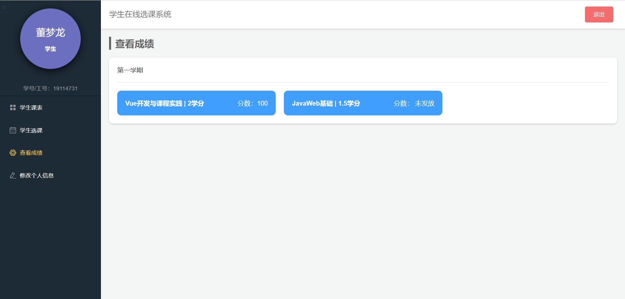Log out with the red 退出 button
Viewport: 625px width, 299px height.
tap(599, 14)
